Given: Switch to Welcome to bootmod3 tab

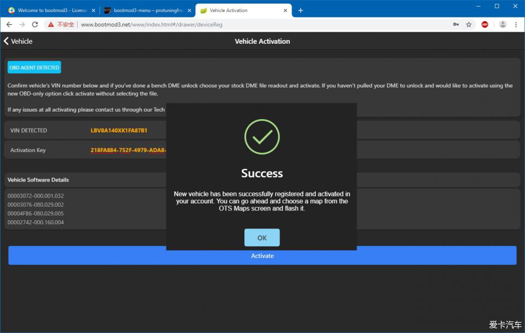Looking at the screenshot, I should (x=52, y=10).
